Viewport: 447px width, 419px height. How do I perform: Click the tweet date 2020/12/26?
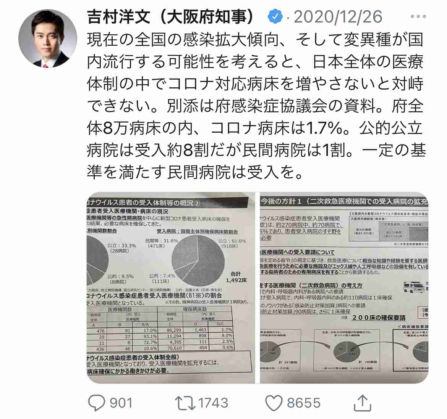click(x=338, y=17)
